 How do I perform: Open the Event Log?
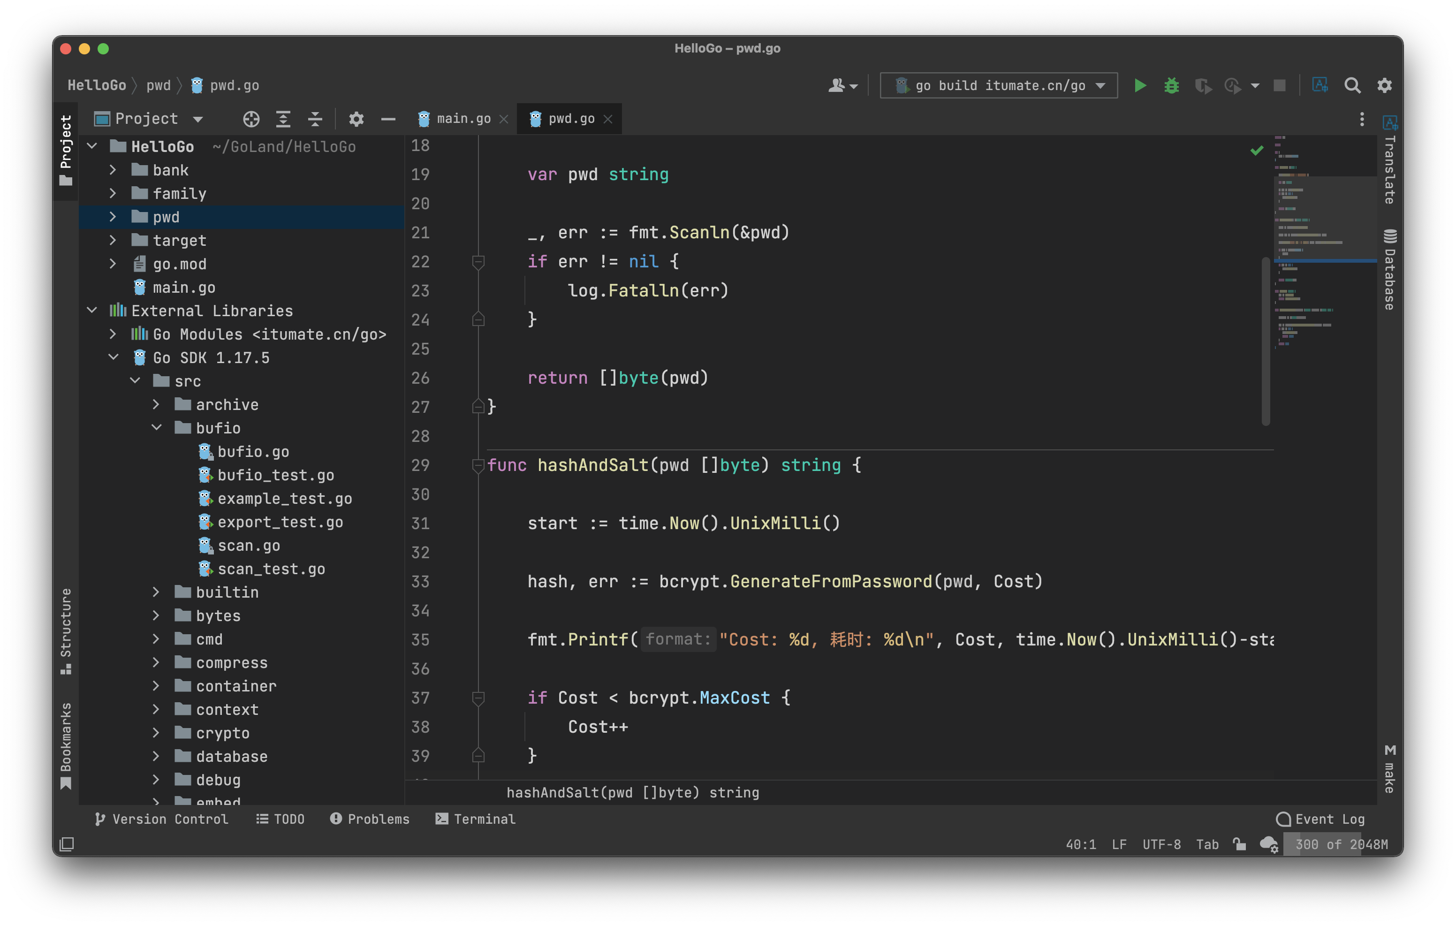[1320, 819]
